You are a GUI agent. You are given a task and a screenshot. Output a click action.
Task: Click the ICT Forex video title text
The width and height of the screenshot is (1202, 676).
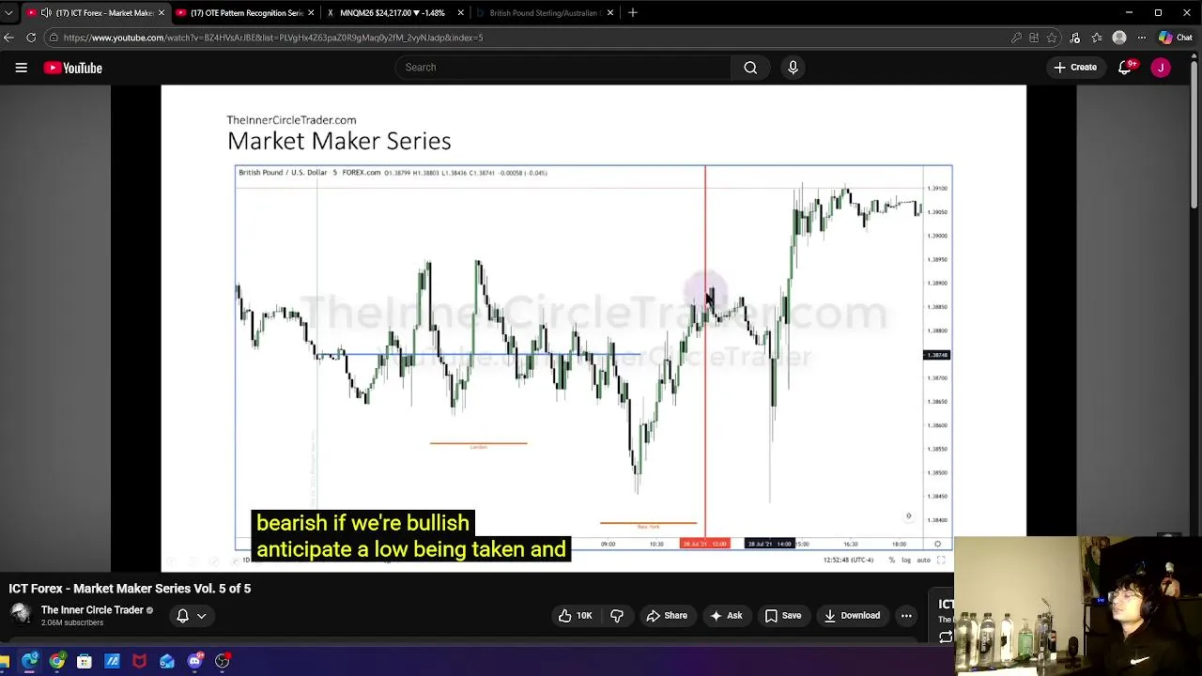(130, 589)
